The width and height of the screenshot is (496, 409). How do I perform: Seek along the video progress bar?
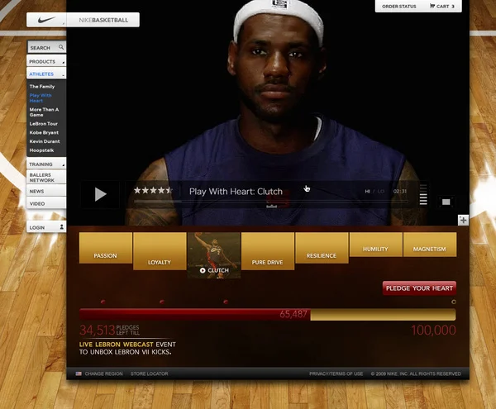point(271,201)
